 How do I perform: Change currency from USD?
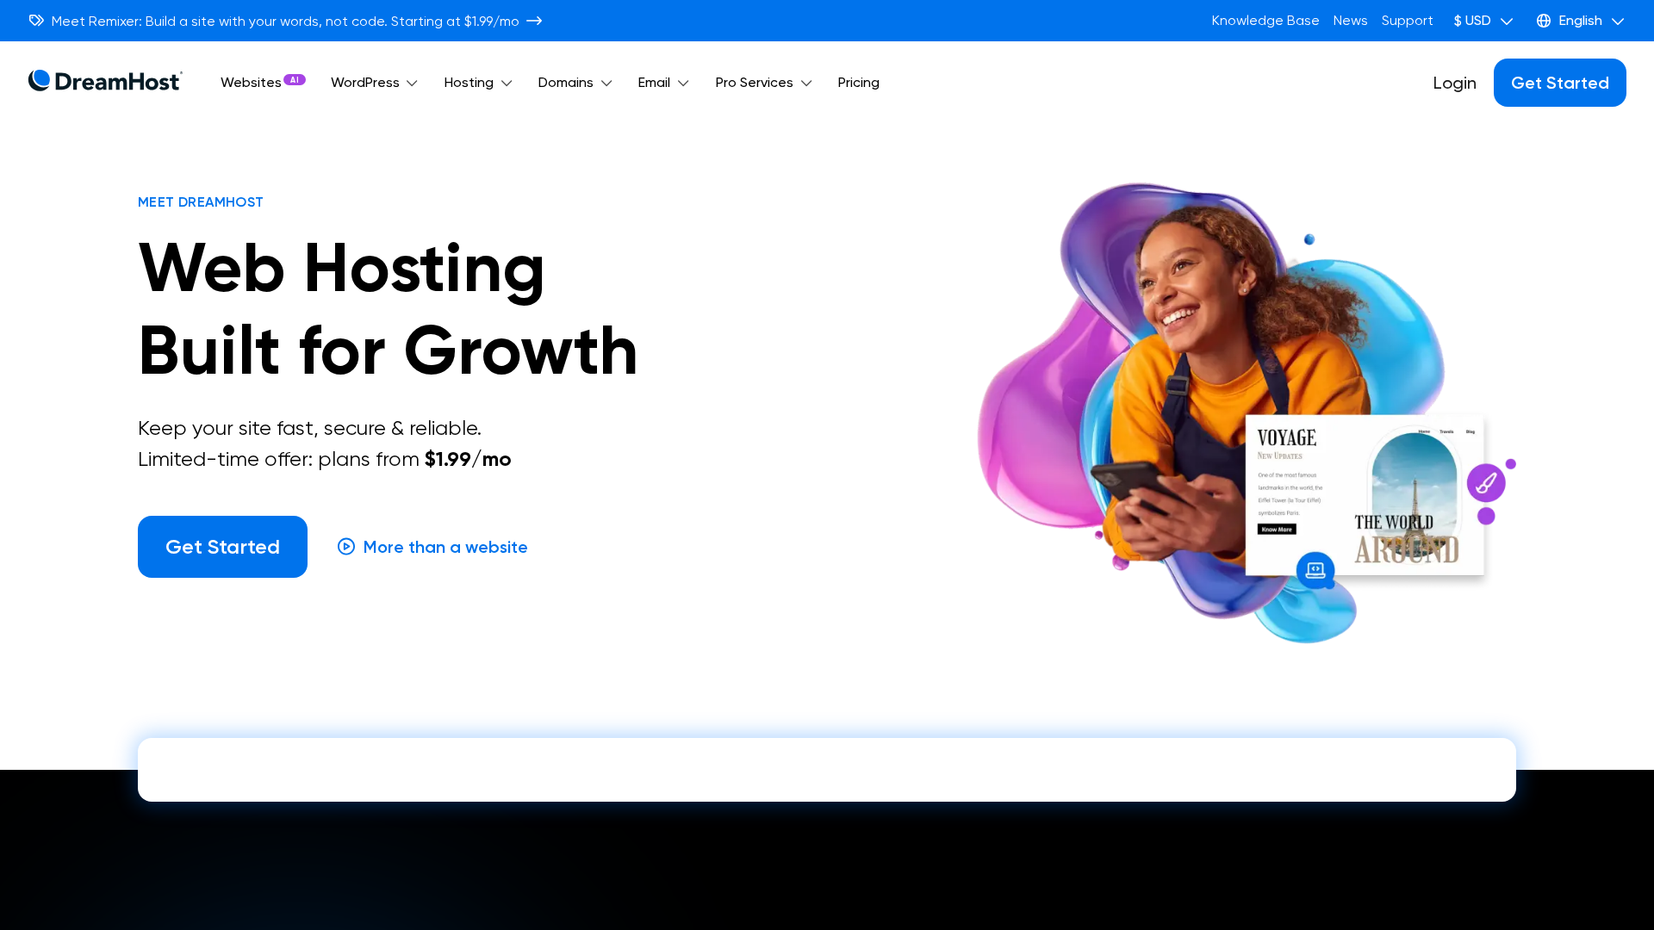coord(1483,21)
